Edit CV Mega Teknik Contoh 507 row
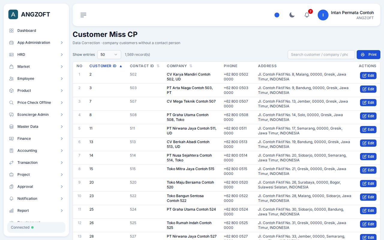The image size is (384, 240). [368, 103]
